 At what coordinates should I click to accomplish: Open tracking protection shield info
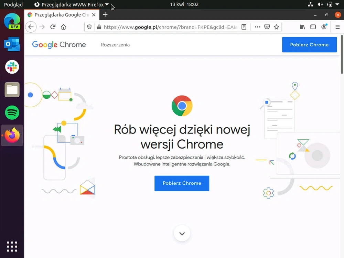pos(89,27)
